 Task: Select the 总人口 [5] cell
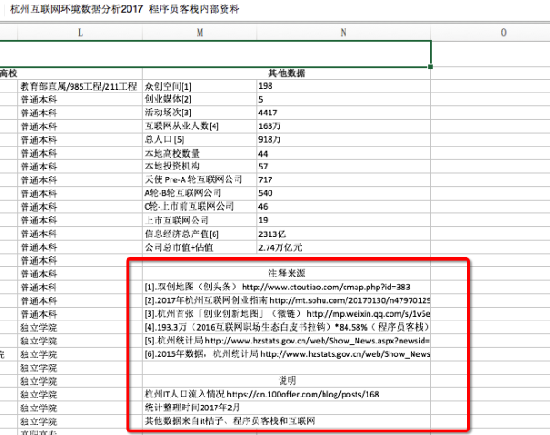(x=200, y=139)
